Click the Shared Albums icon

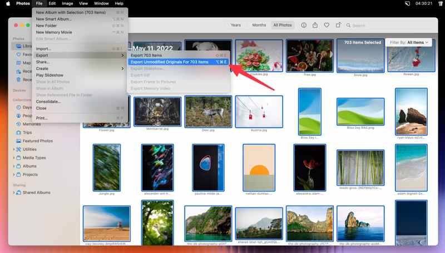18,193
